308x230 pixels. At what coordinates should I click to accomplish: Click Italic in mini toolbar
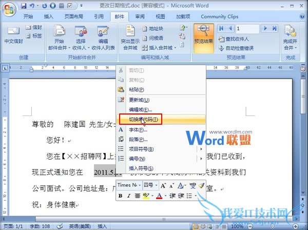tap(129, 196)
